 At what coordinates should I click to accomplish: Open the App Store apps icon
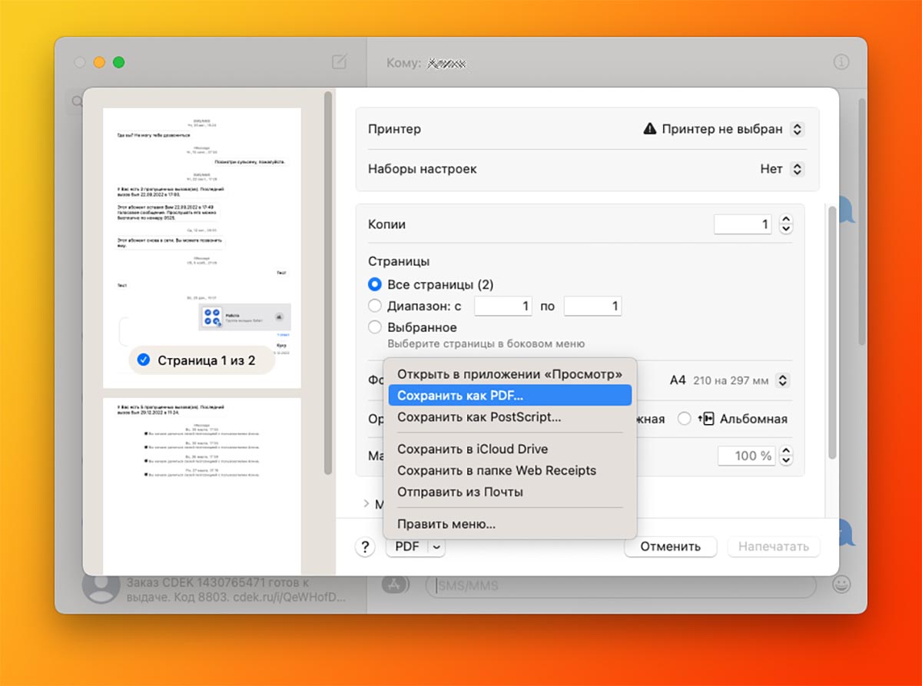coord(393,585)
